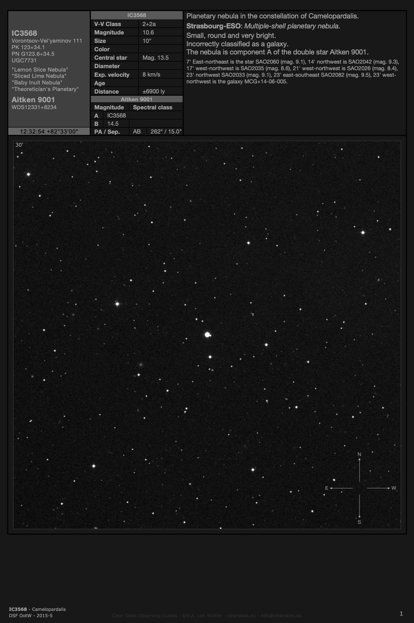Click the 30' field size label

(19, 145)
